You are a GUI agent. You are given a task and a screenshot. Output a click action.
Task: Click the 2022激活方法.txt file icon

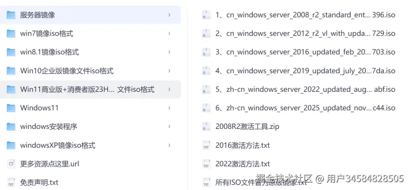[206, 164]
